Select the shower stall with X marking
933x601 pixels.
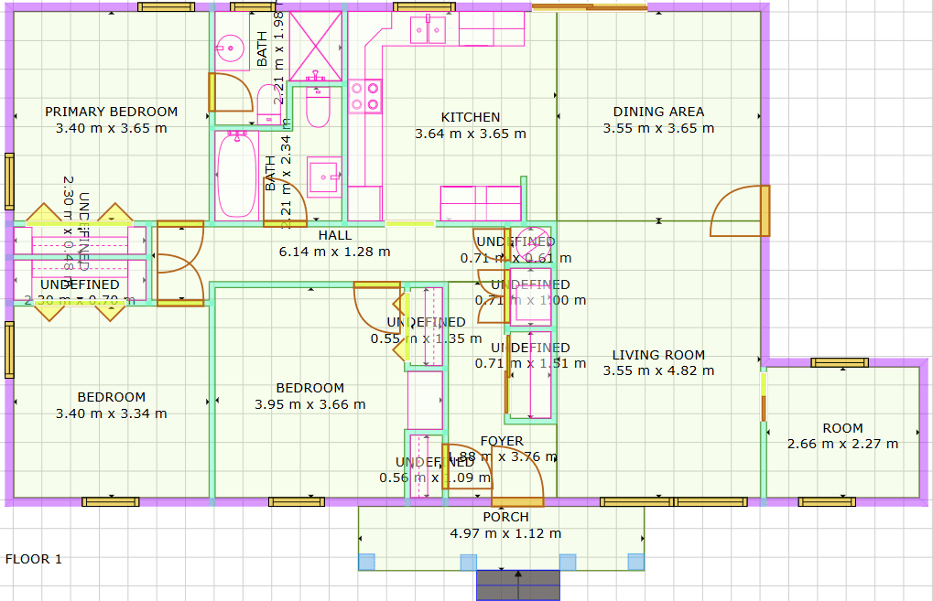point(315,46)
